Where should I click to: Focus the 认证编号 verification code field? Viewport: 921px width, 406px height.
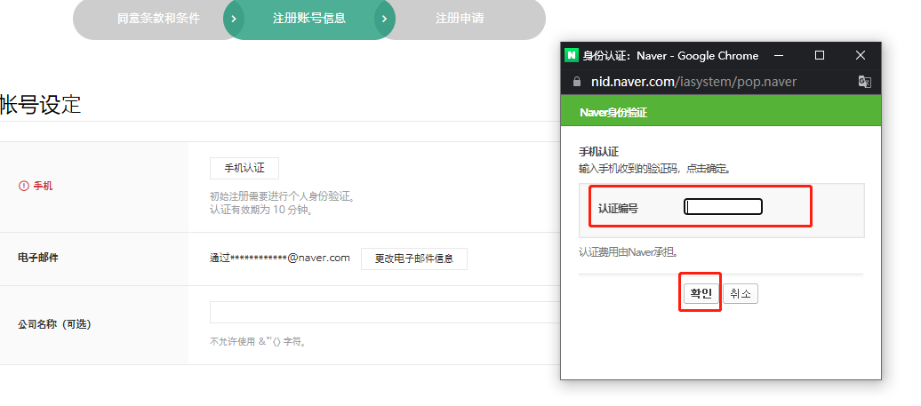click(723, 206)
